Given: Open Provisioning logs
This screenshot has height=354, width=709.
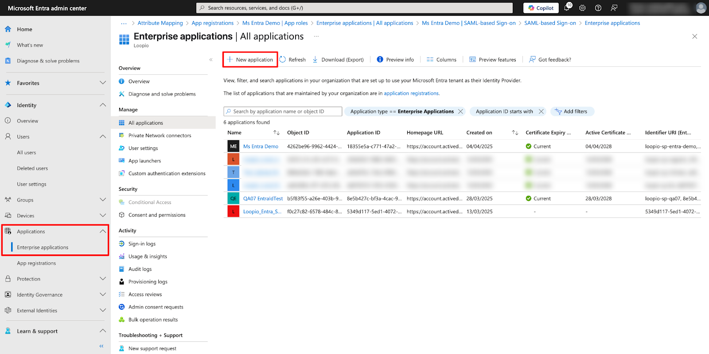Looking at the screenshot, I should [148, 282].
